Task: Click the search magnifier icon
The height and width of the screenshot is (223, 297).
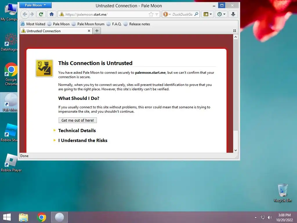Action: click(196, 14)
